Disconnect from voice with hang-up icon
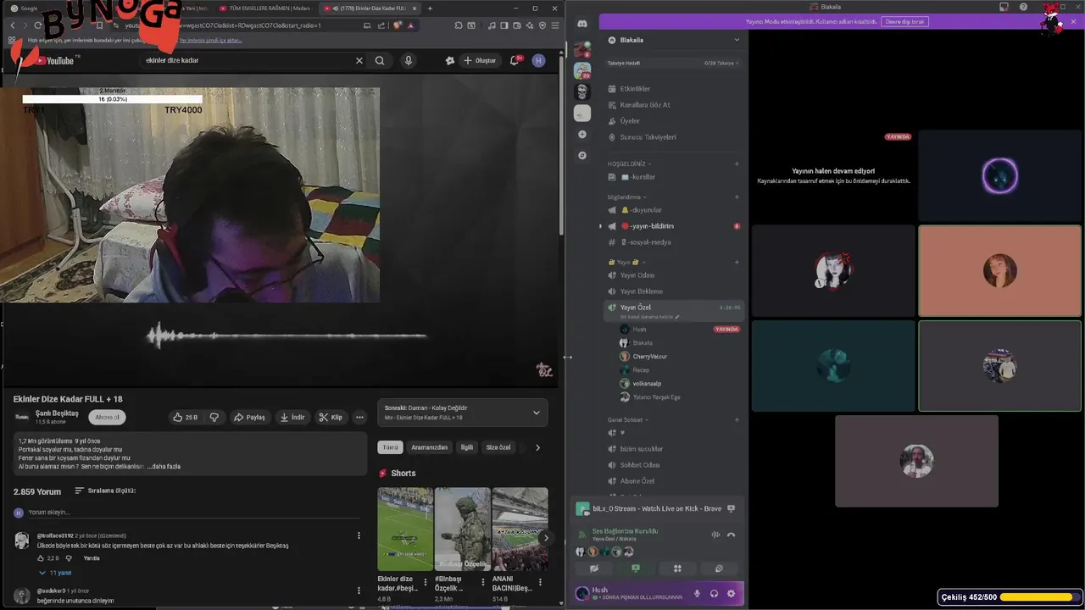 [x=731, y=535]
